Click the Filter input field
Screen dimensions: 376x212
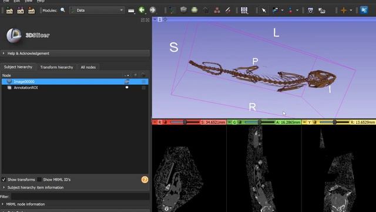[x=80, y=196]
